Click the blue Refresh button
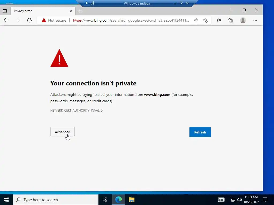274x205 pixels. coord(200,132)
